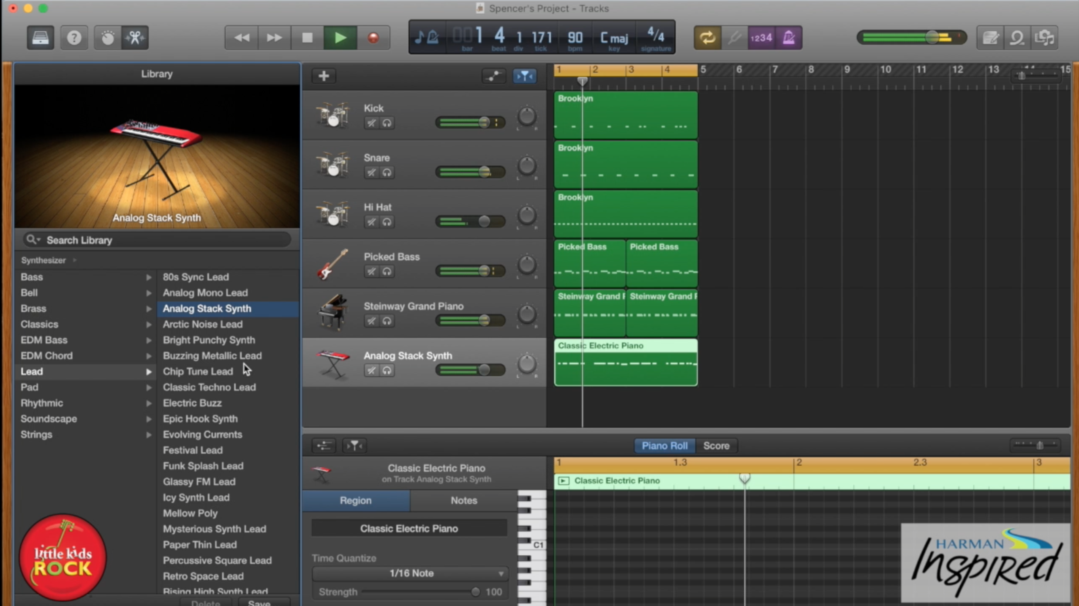This screenshot has width=1079, height=606.
Task: Solo the Kick track with headphones icon
Action: pyautogui.click(x=386, y=123)
